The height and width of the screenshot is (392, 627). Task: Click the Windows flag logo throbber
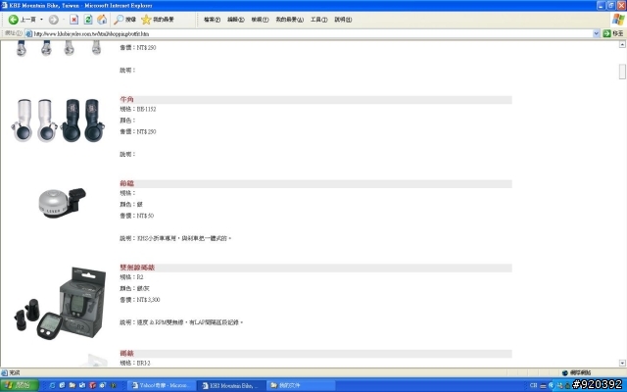coord(618,20)
